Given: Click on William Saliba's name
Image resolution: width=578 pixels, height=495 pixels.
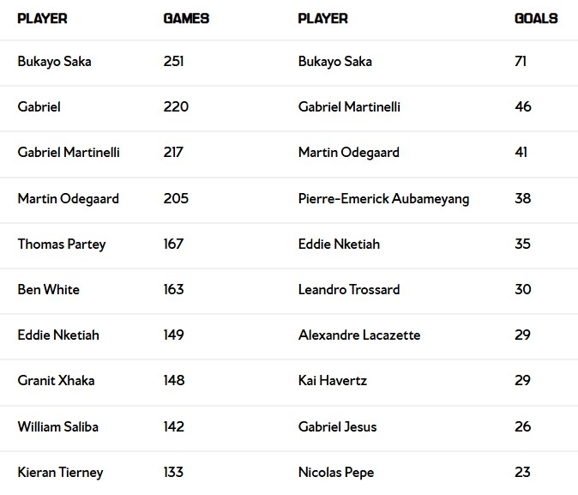Looking at the screenshot, I should click(58, 426).
